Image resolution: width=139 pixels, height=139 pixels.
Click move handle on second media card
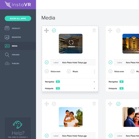point(110,31)
